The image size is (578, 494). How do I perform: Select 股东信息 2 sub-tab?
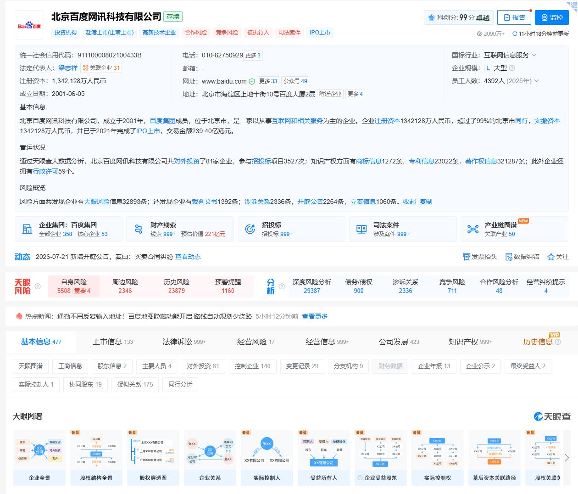tap(112, 366)
